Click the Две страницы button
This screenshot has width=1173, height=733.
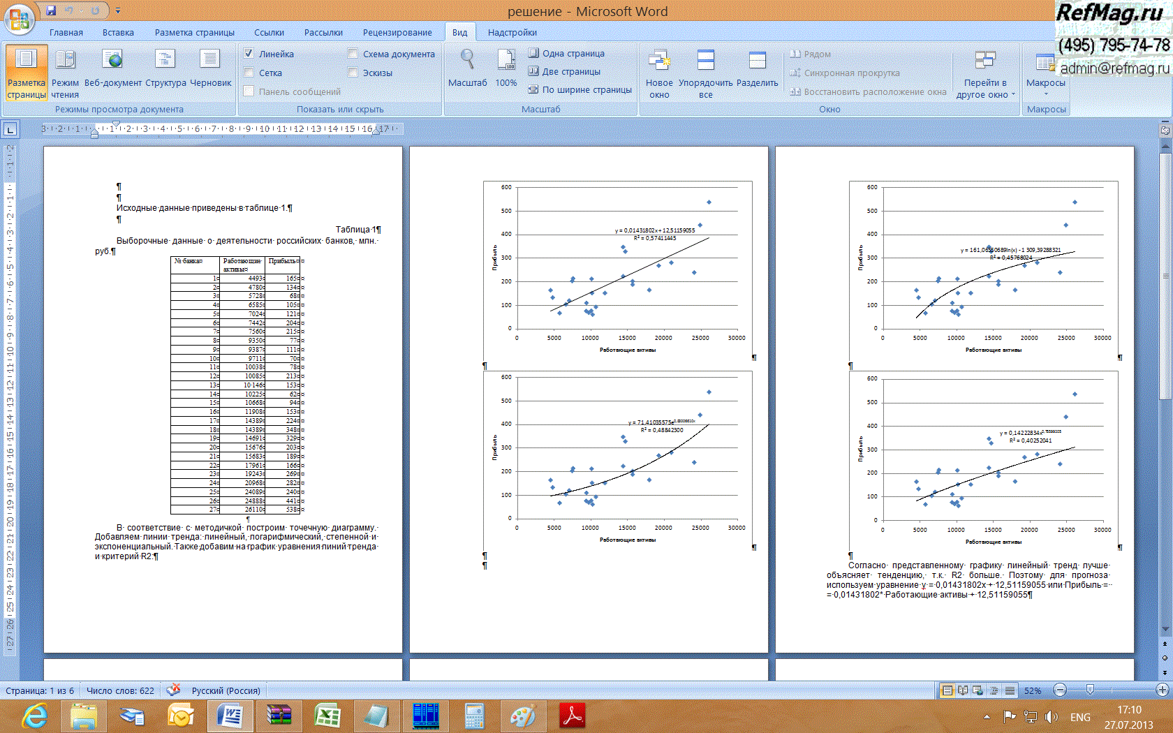[x=565, y=71]
